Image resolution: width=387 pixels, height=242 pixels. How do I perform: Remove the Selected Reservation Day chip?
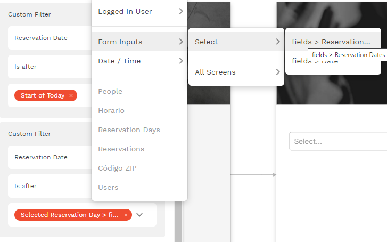[126, 215]
